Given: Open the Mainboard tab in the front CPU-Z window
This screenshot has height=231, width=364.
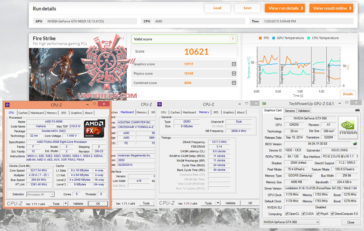Looking at the screenshot, I should pos(37,113).
